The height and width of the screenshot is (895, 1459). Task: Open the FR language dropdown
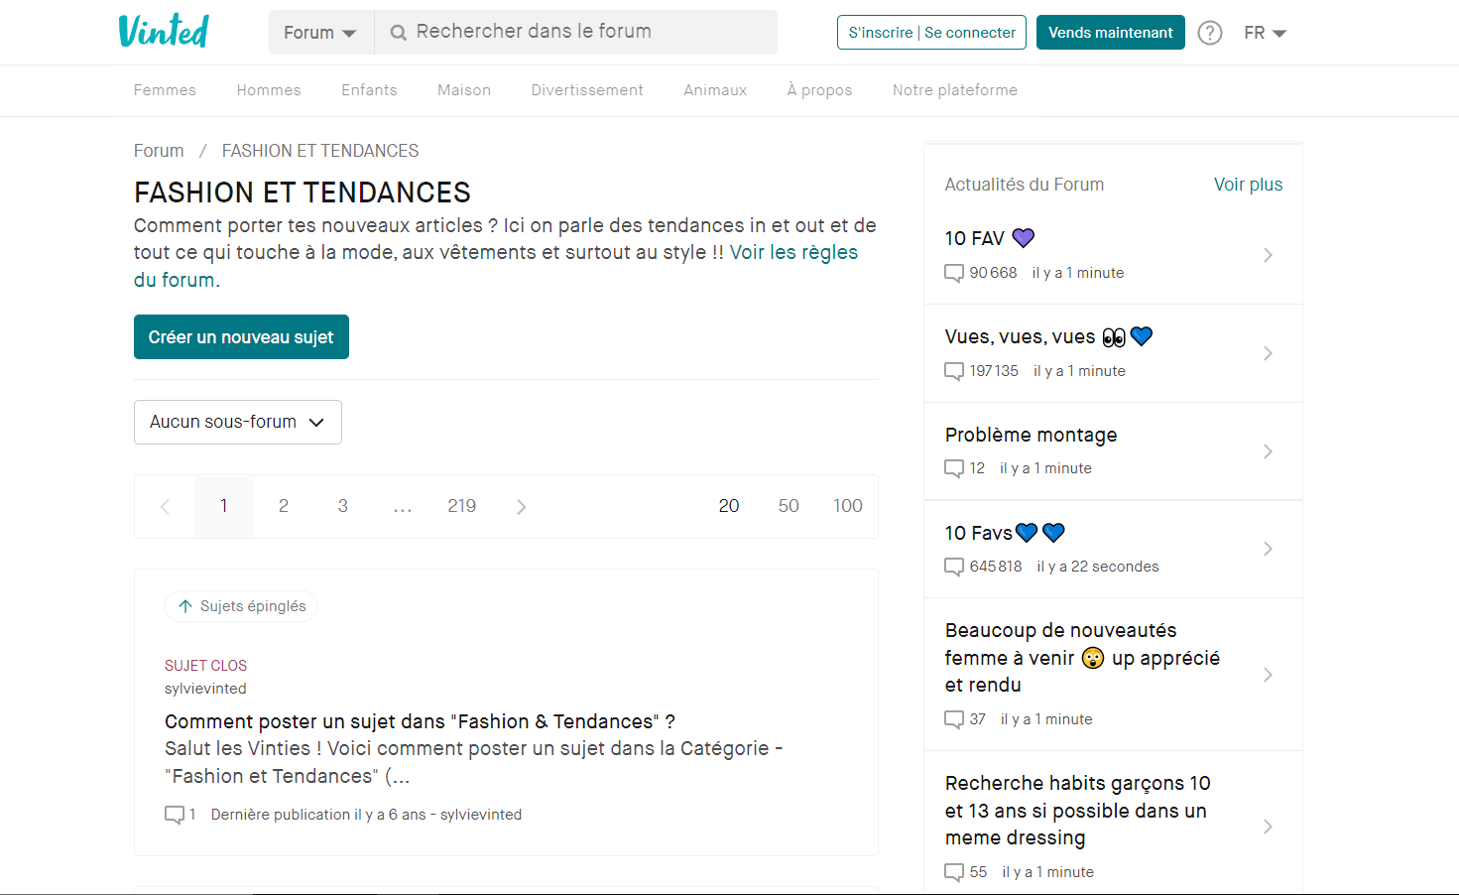1266,33
